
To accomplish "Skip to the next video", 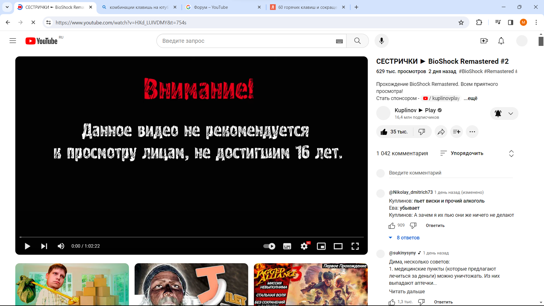I will tap(44, 246).
